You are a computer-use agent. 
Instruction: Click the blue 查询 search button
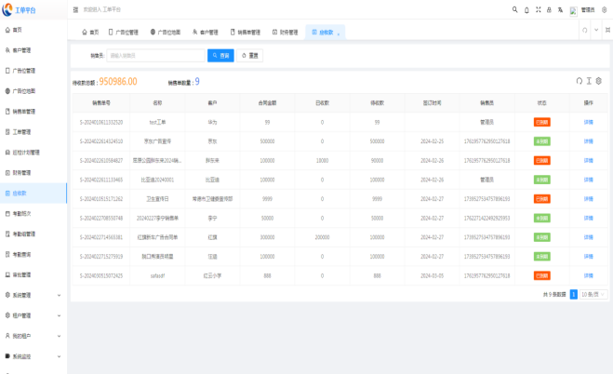[220, 56]
